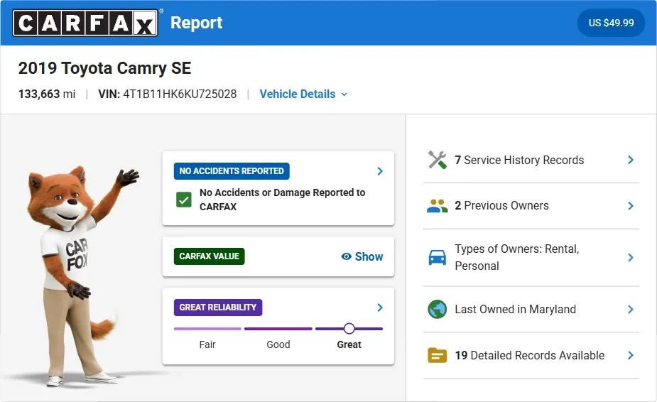This screenshot has width=657, height=402.
Task: Click the CARFAX logo
Action: click(x=85, y=23)
